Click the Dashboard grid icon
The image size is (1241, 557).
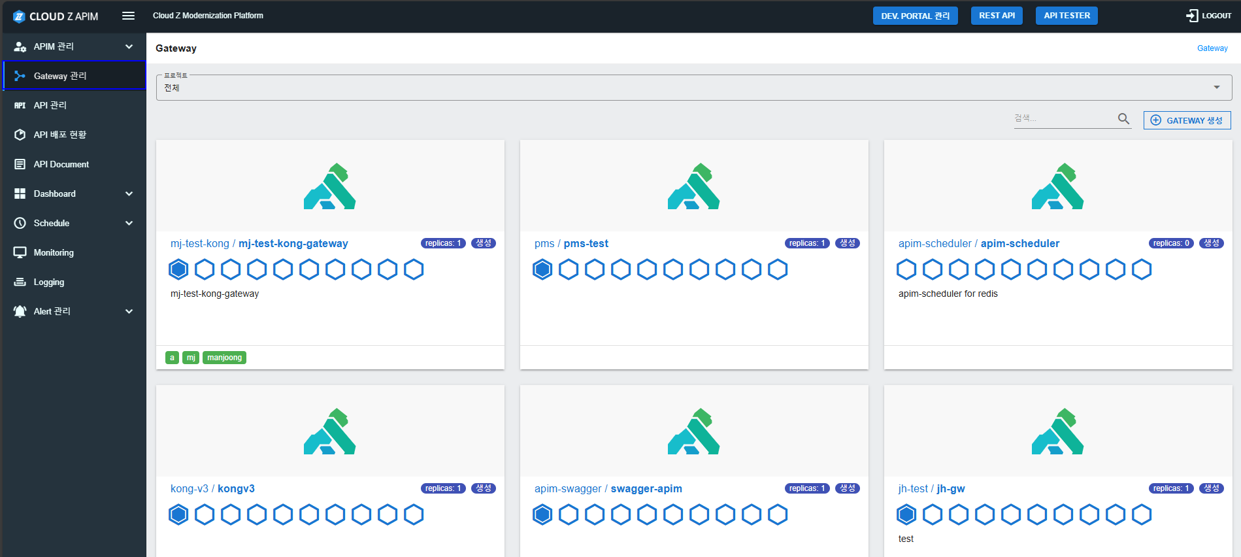pyautogui.click(x=20, y=194)
